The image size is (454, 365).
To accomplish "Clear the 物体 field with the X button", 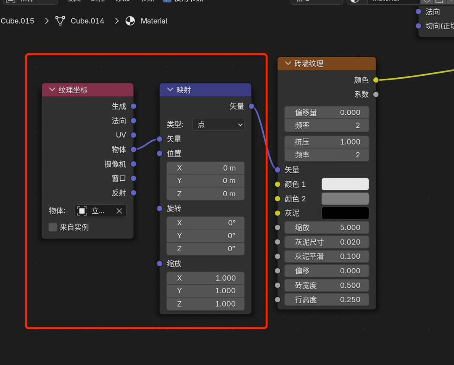I will point(119,211).
